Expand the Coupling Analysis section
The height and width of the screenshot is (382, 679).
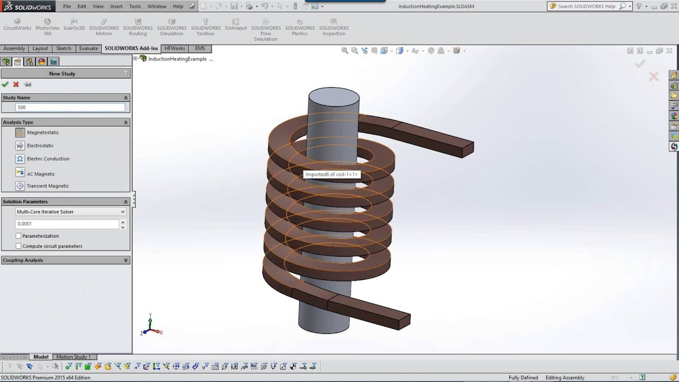click(126, 260)
